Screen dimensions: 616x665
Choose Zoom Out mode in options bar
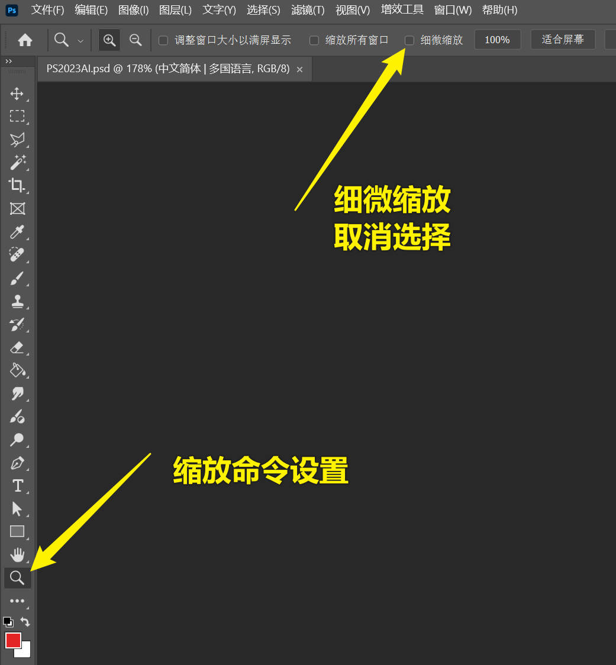click(136, 40)
